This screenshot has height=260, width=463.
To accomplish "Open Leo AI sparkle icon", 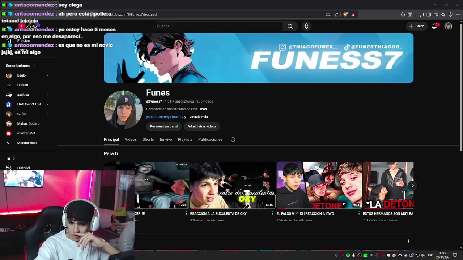I will click(443, 14).
